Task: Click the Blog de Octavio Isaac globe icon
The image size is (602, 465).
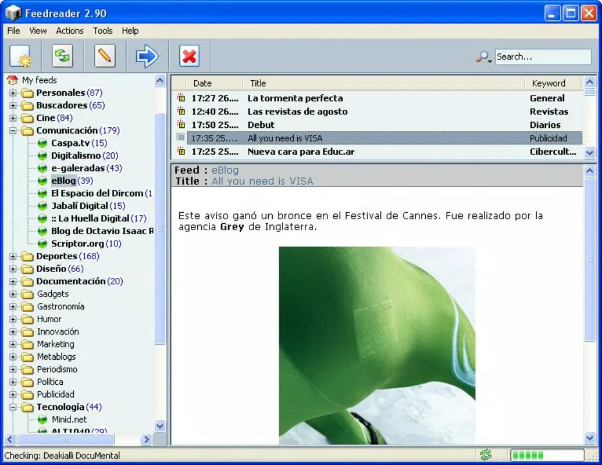Action: pos(42,231)
